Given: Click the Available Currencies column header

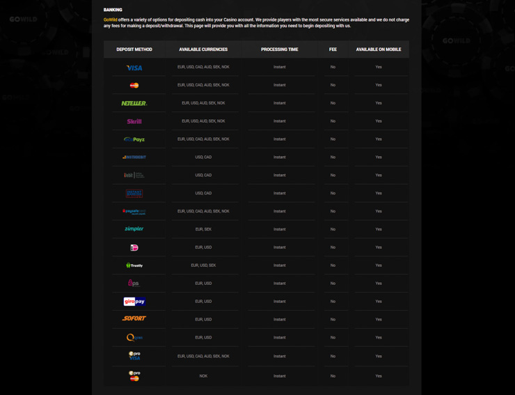Looking at the screenshot, I should click(203, 49).
